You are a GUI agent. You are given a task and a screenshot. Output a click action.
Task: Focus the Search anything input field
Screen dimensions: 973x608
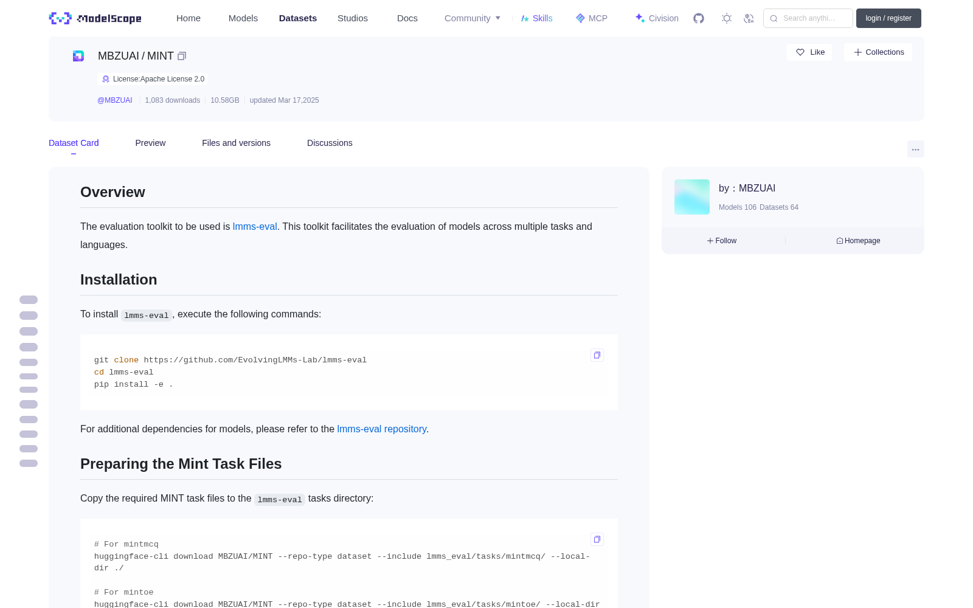[x=808, y=18]
